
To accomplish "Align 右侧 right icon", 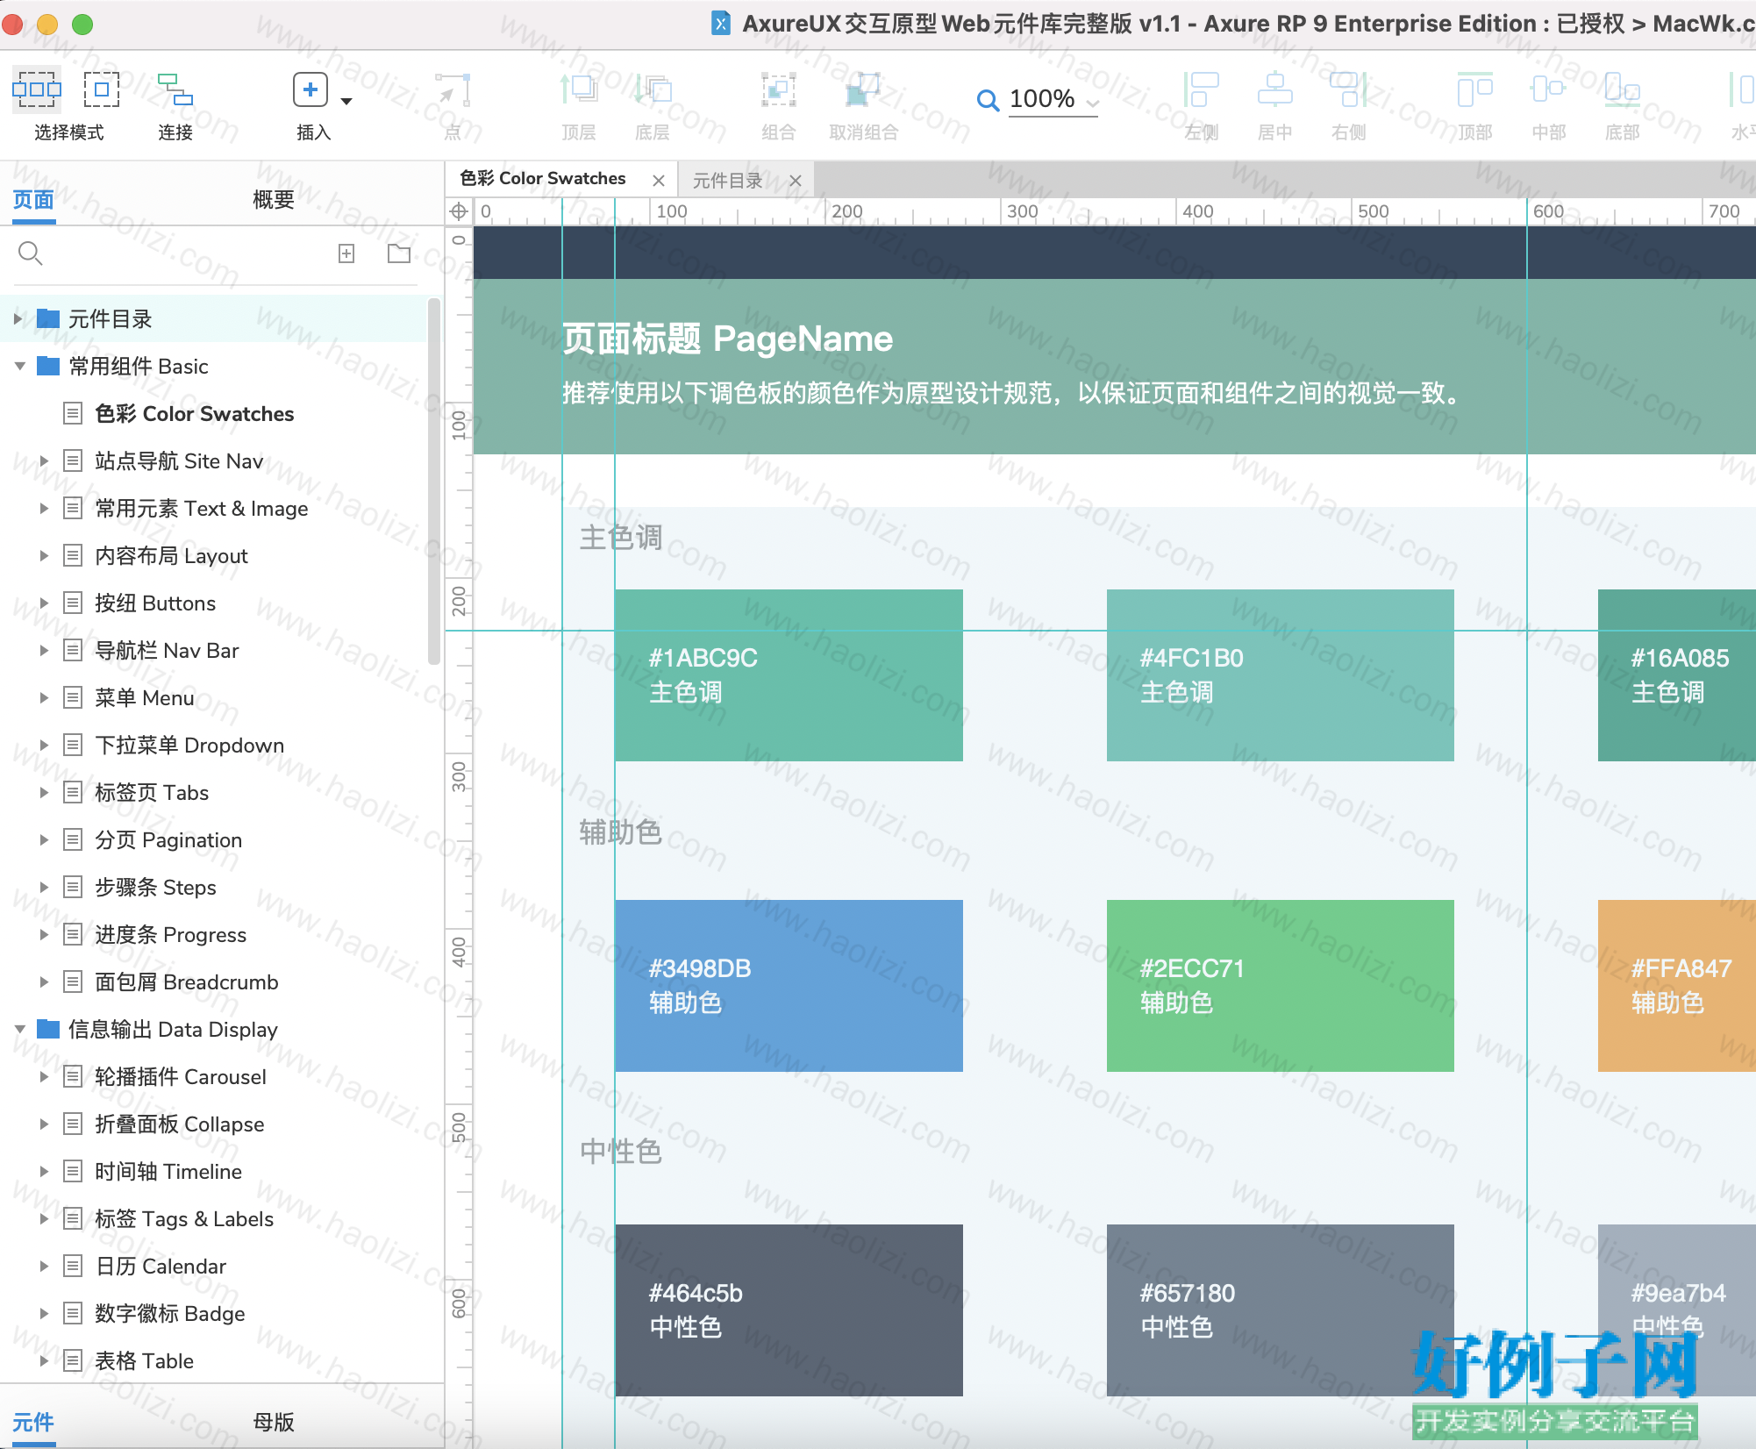I will pyautogui.click(x=1348, y=89).
